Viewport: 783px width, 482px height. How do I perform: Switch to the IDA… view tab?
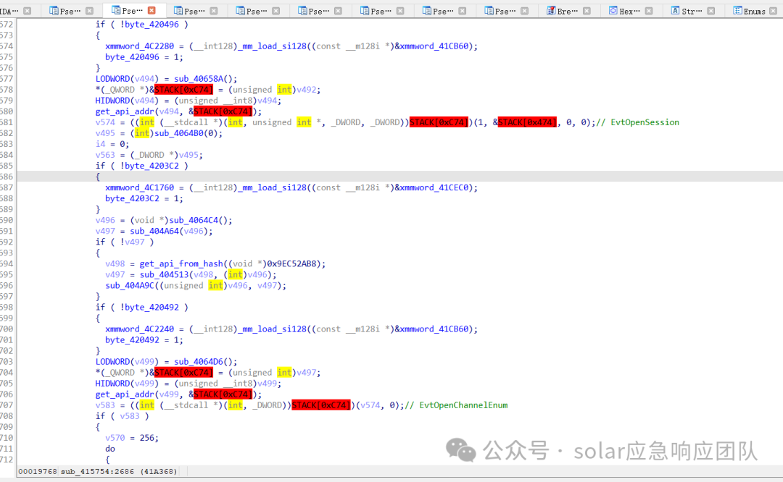pos(9,11)
